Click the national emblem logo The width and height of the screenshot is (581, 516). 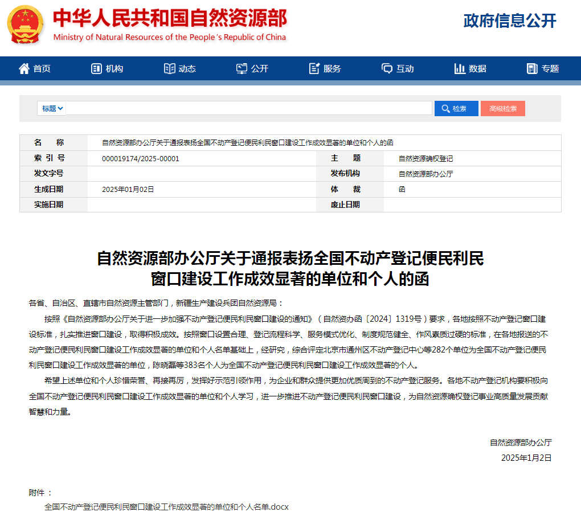[25, 24]
